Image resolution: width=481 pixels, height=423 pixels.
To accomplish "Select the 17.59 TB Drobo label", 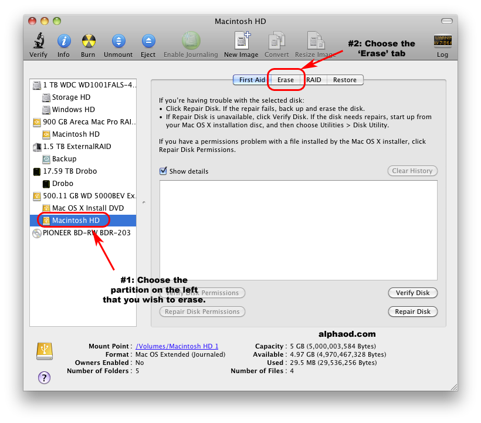I will point(70,171).
